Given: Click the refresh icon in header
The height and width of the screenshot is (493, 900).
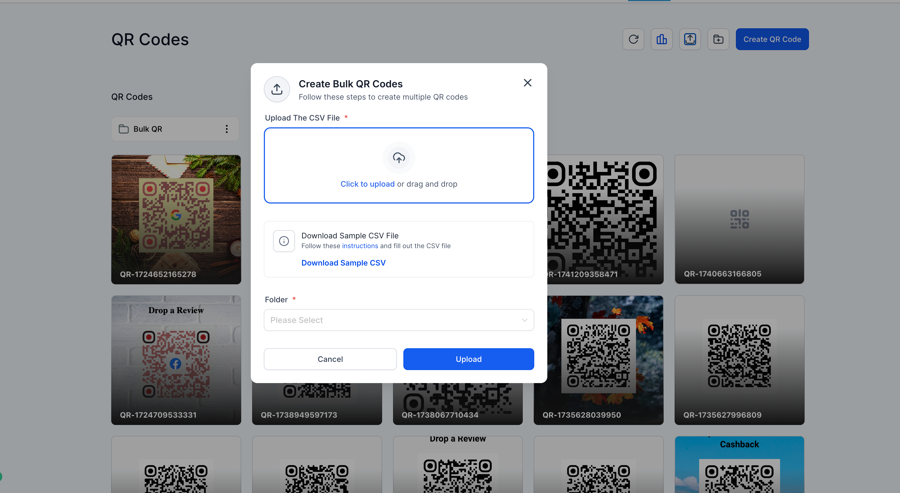Looking at the screenshot, I should pos(633,39).
